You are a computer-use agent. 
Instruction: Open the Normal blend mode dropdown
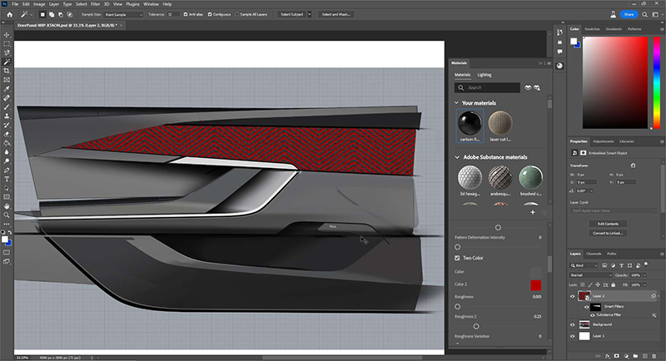[589, 274]
